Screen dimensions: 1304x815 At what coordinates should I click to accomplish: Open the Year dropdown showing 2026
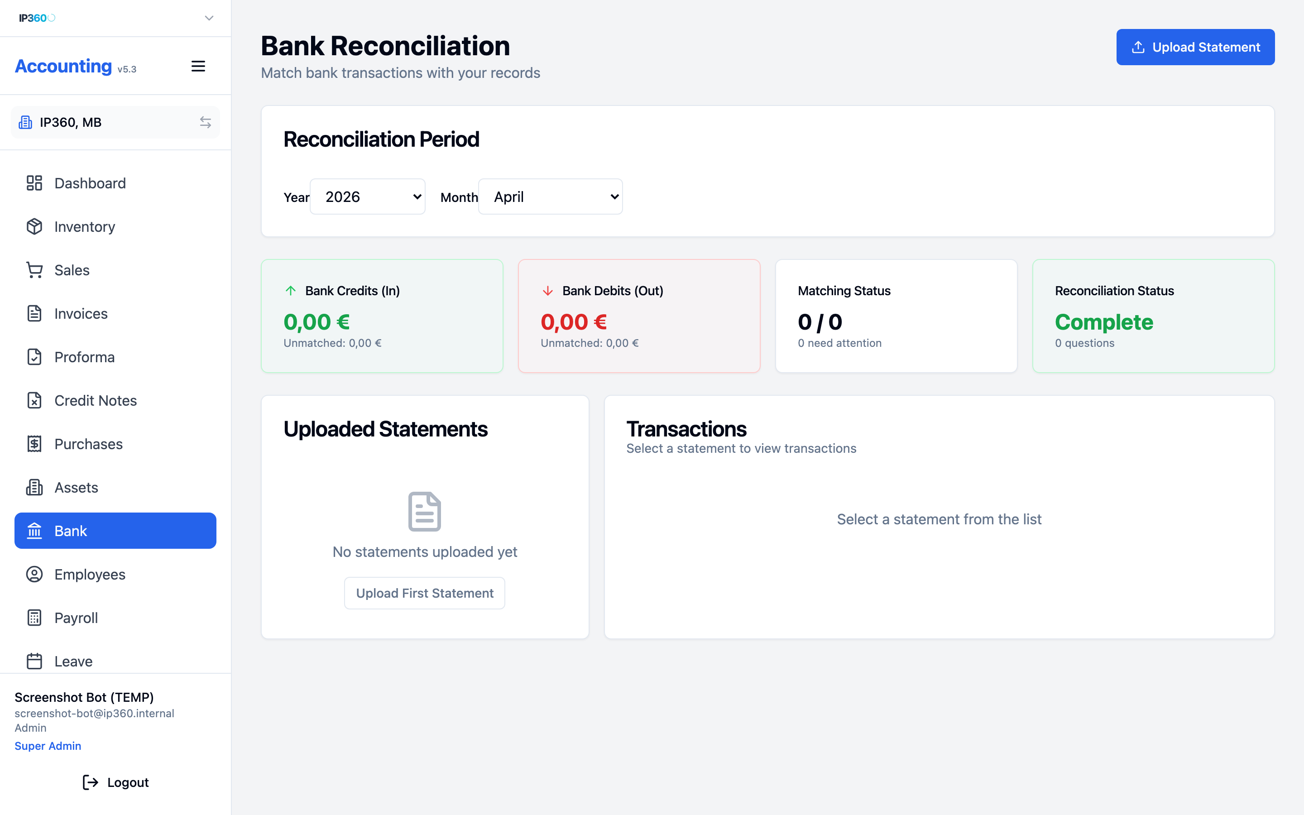[368, 197]
